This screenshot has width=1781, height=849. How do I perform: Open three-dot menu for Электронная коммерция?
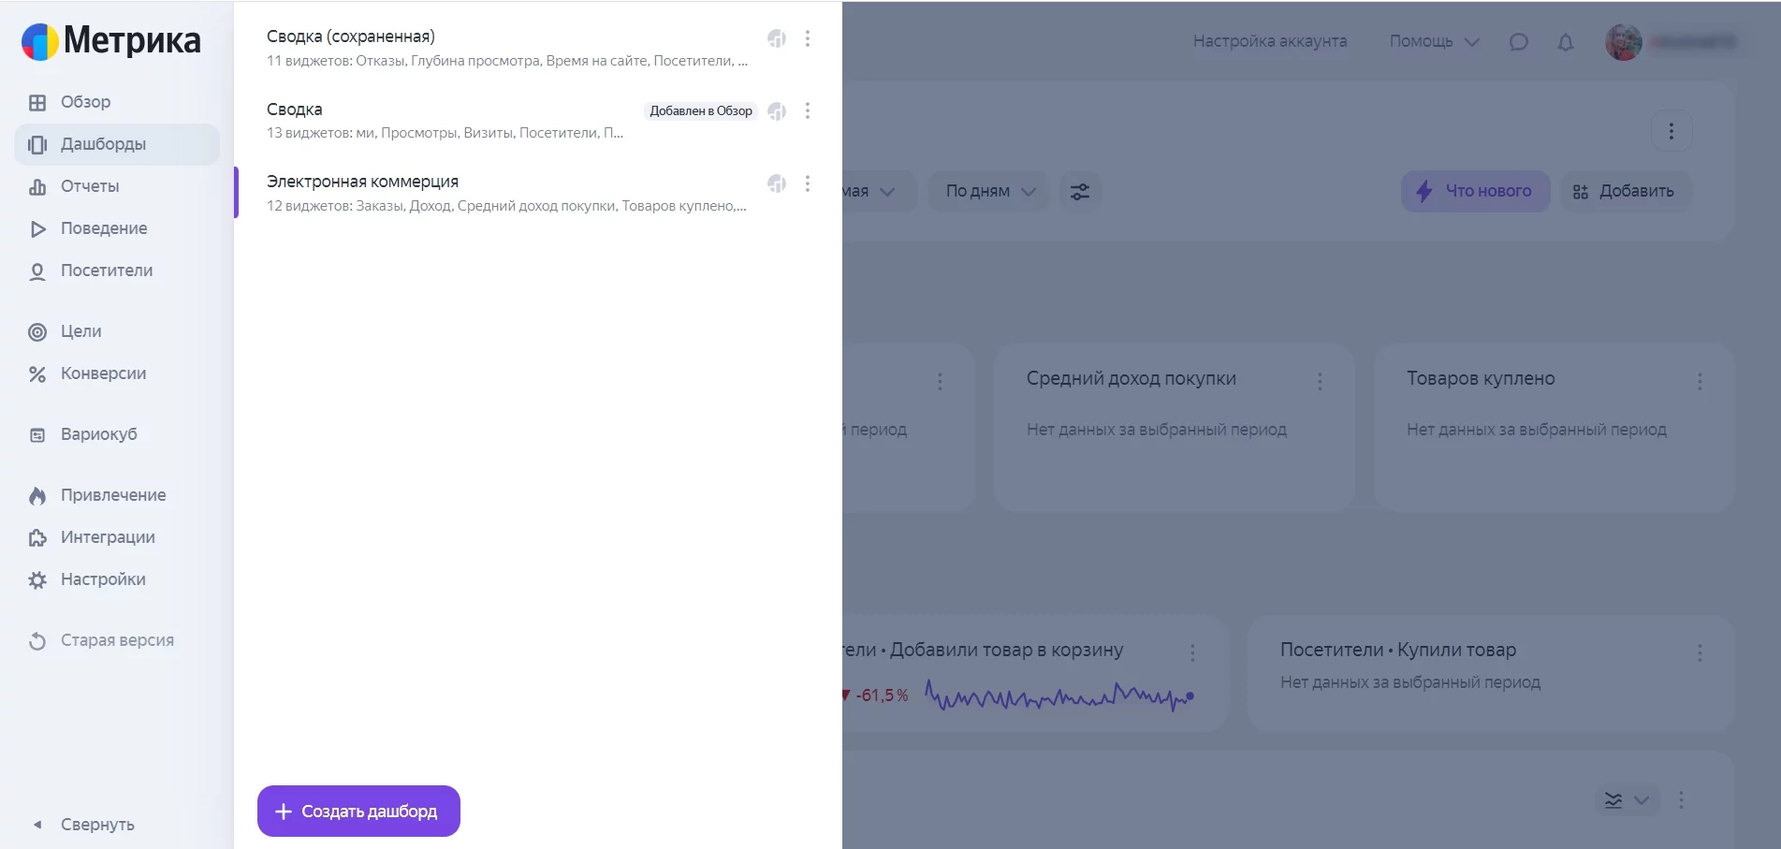click(808, 183)
